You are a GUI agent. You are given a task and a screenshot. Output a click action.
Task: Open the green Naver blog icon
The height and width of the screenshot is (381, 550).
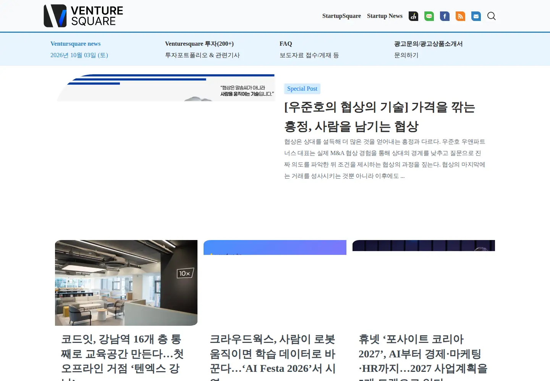[x=429, y=16]
